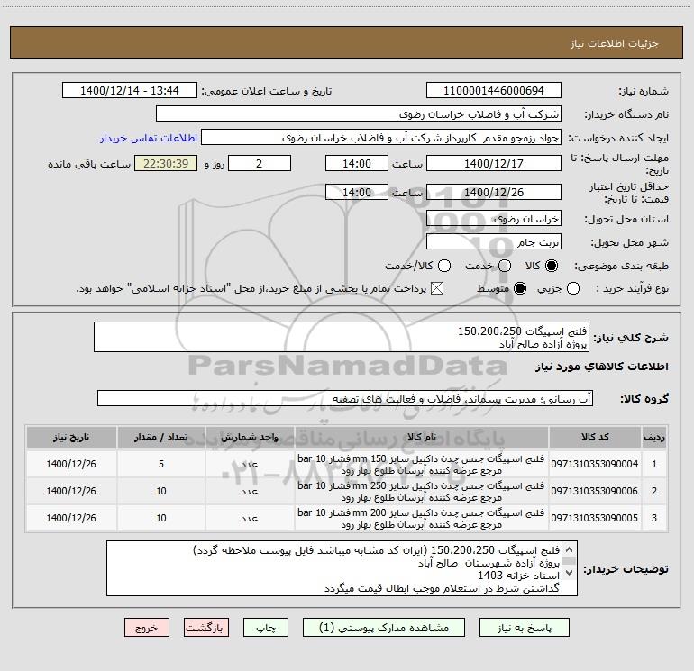This screenshot has height=671, width=694.
Task: Click the 'خروج' exit button
Action: coord(147,628)
